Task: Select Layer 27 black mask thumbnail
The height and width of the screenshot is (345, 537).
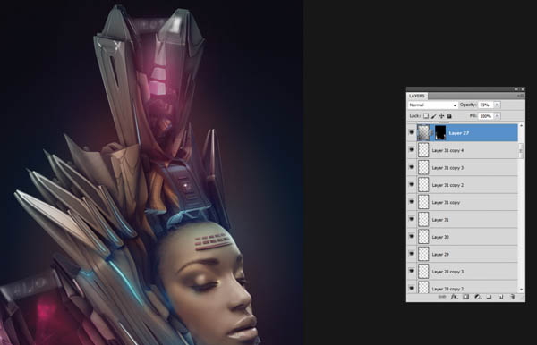Action: pyautogui.click(x=440, y=132)
